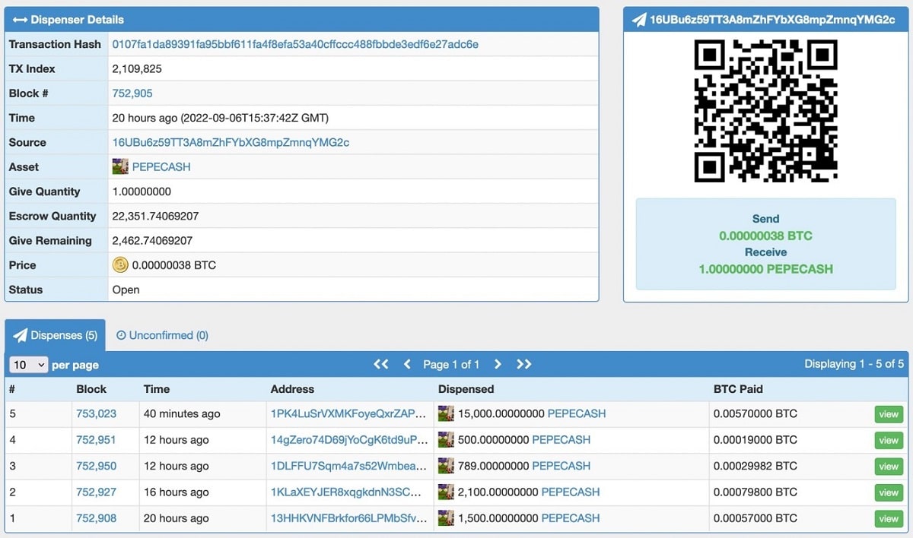913x538 pixels.
Task: Click PEPECASH icon in the 500.00000000 row
Action: coord(446,439)
